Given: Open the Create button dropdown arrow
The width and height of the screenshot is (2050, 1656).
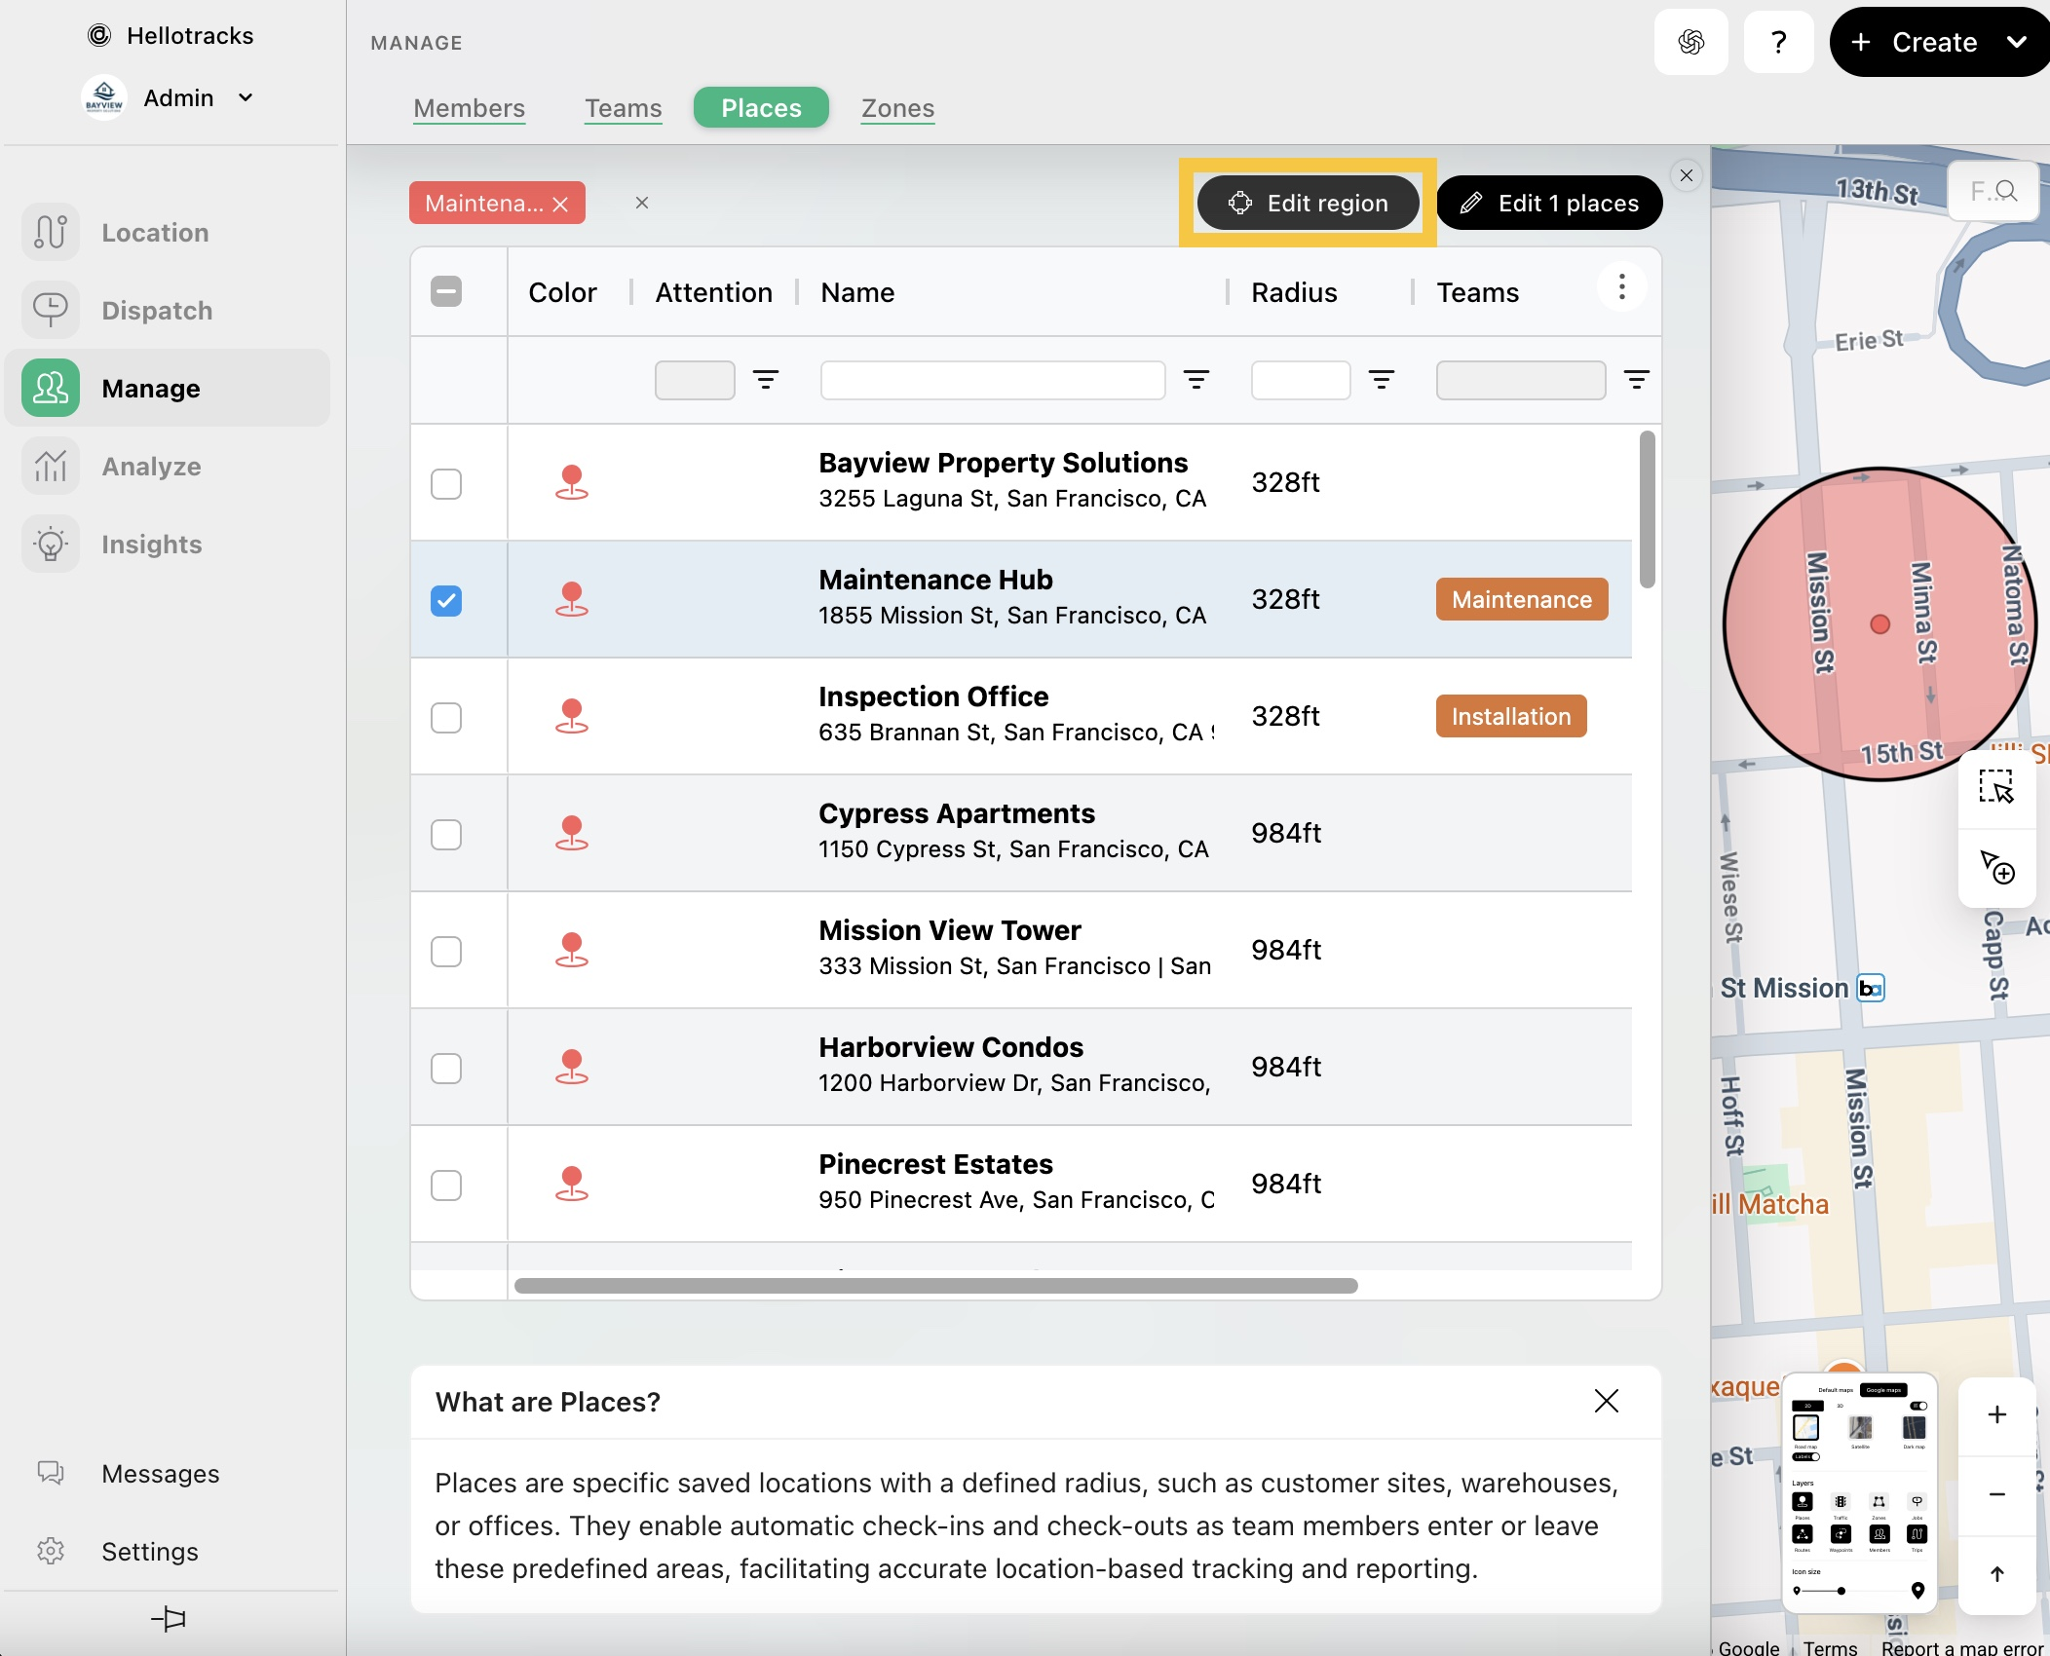Looking at the screenshot, I should click(2016, 42).
